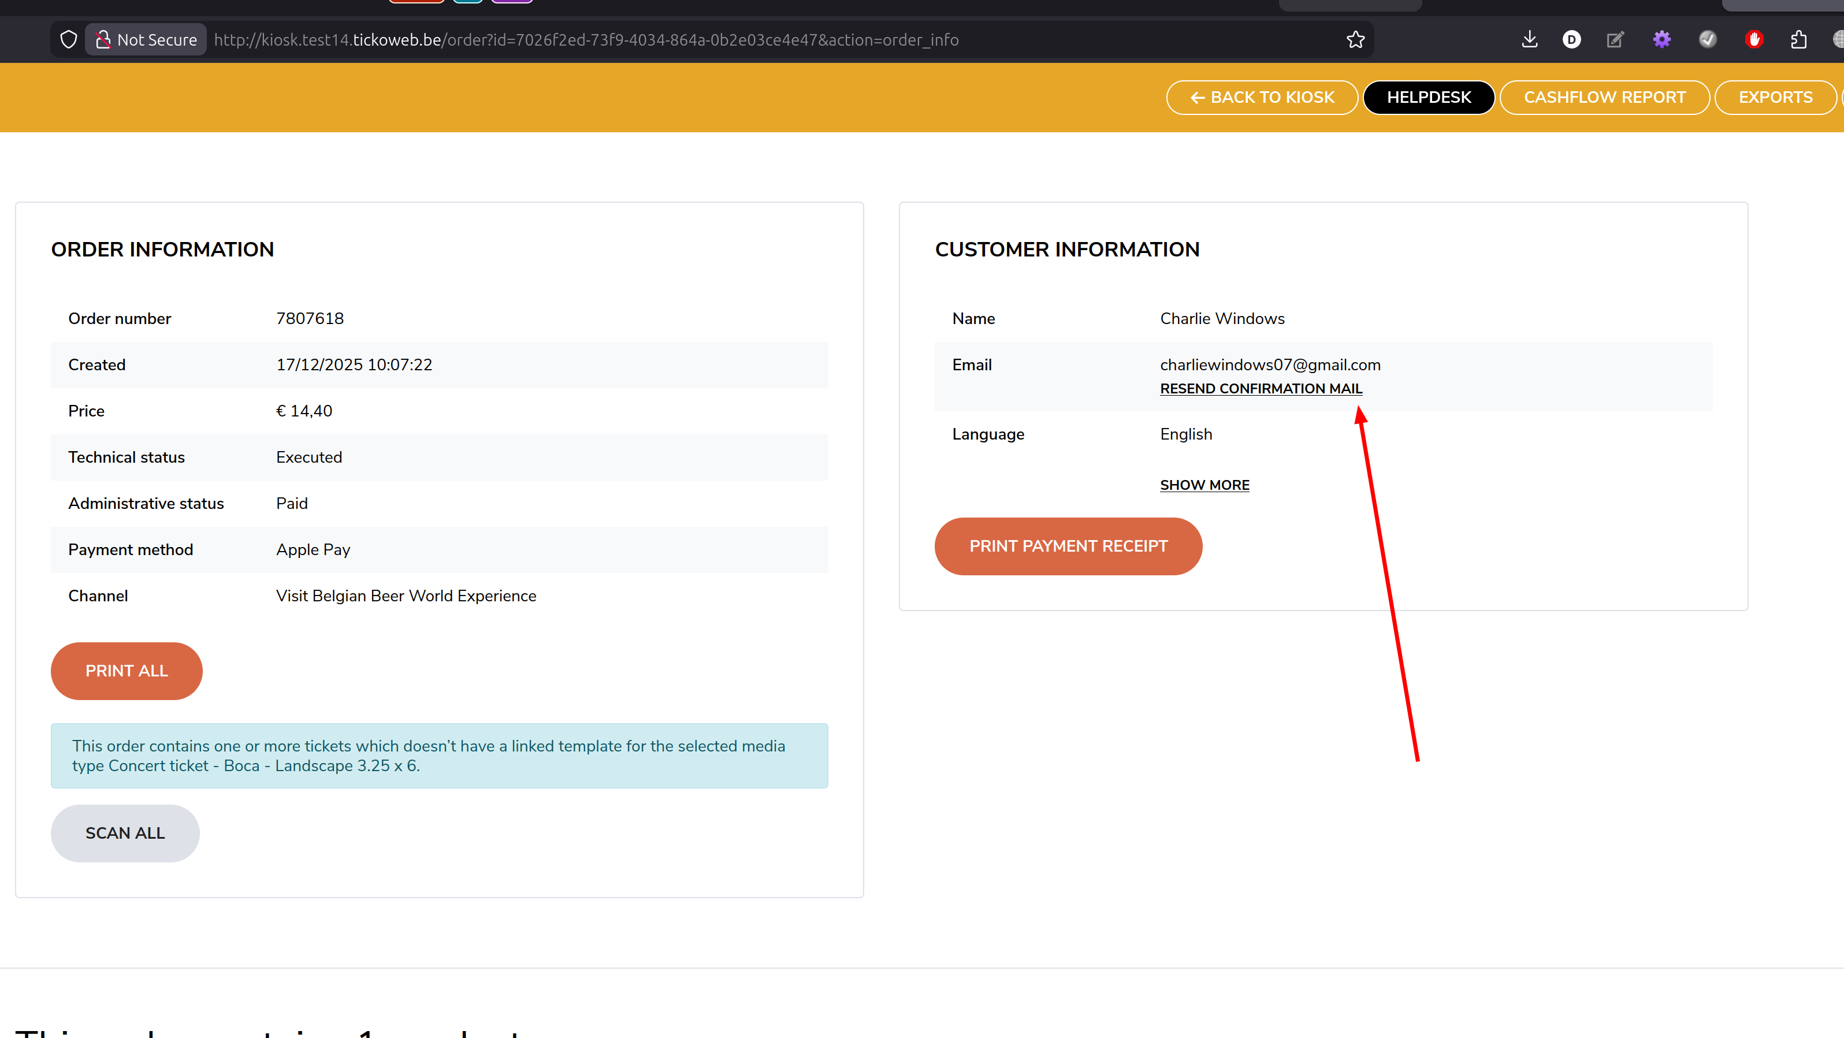Click the pencil edit extension icon
Viewport: 1844px width, 1038px height.
pyautogui.click(x=1616, y=39)
